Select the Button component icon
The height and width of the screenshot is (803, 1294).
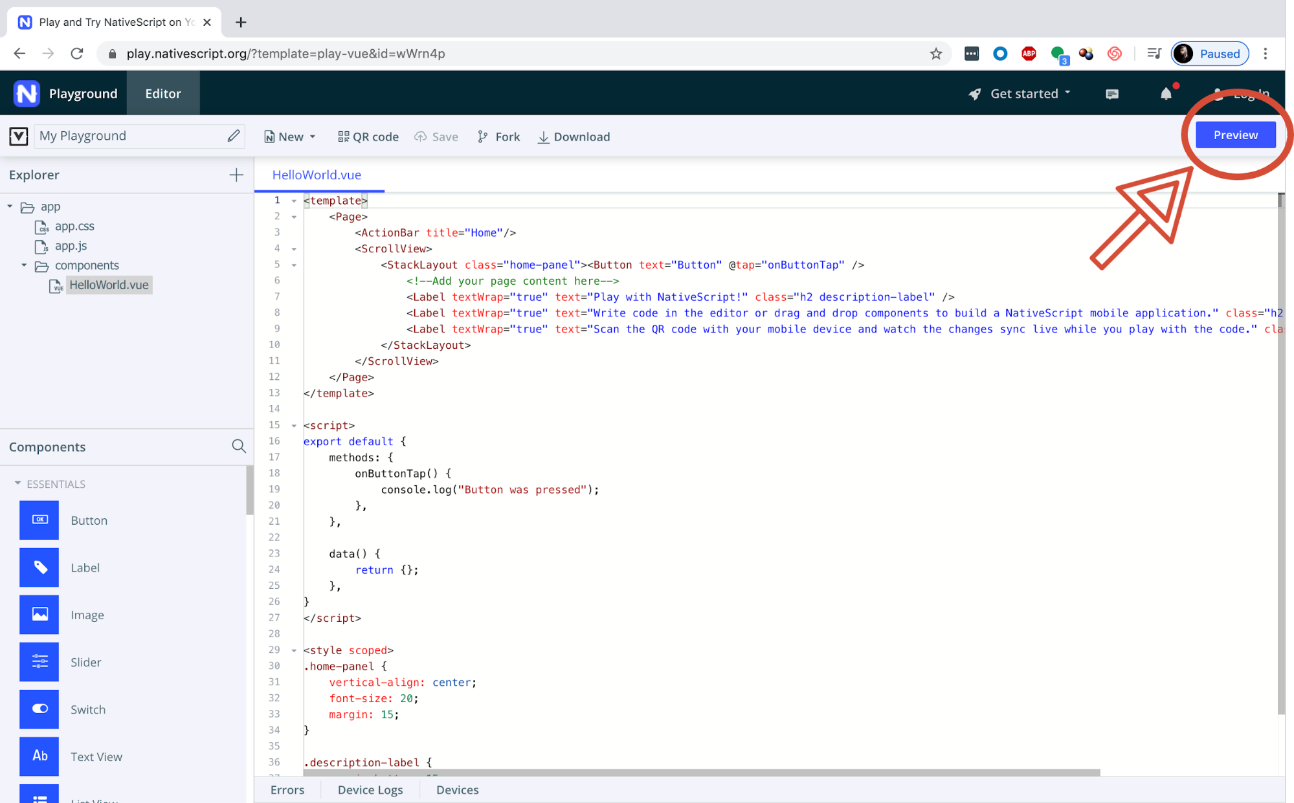point(39,520)
